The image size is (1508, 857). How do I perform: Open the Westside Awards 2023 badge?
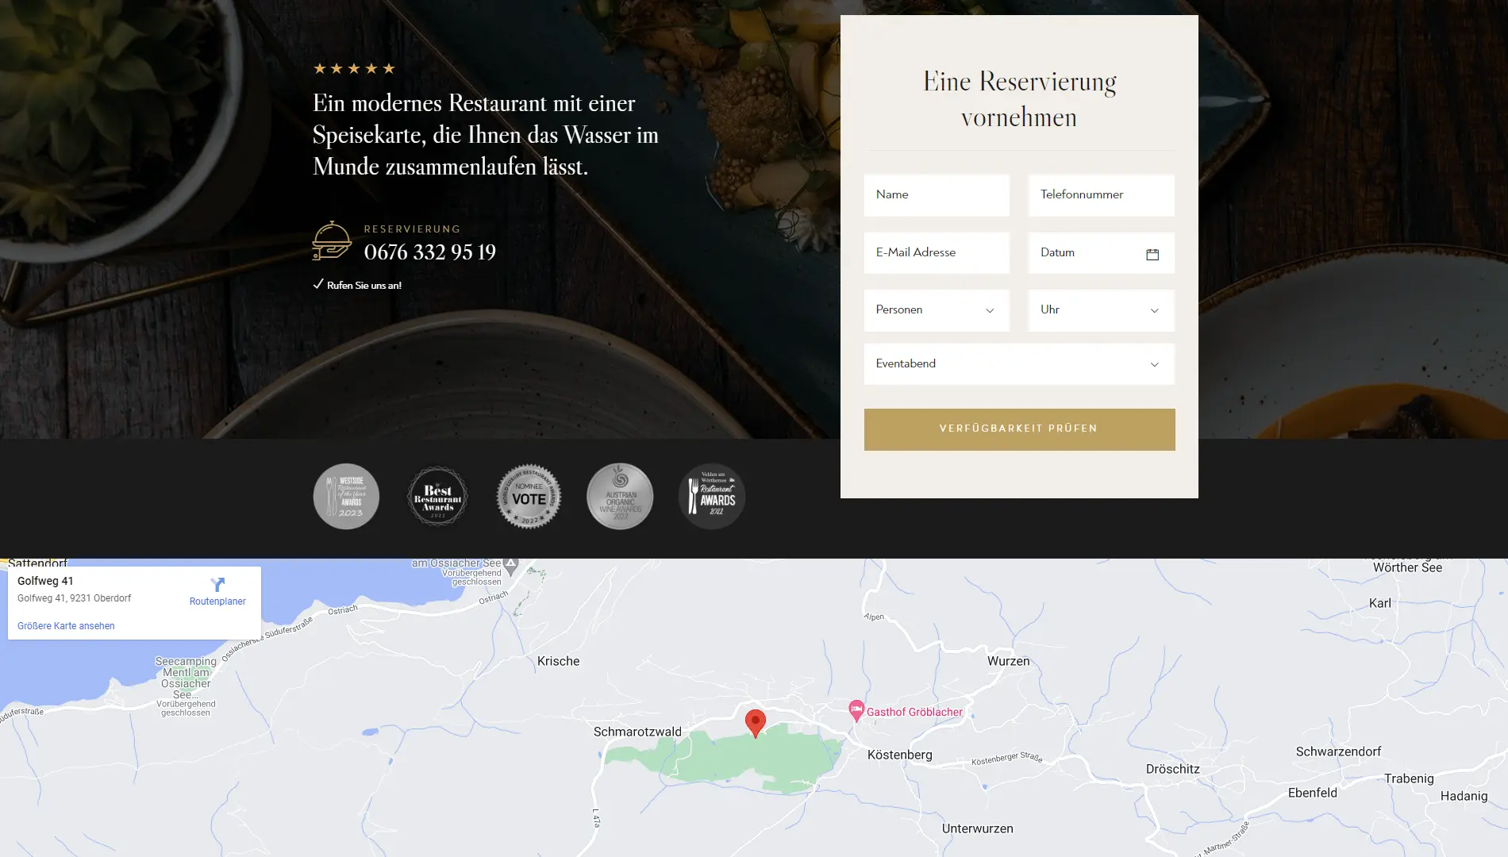click(x=346, y=497)
